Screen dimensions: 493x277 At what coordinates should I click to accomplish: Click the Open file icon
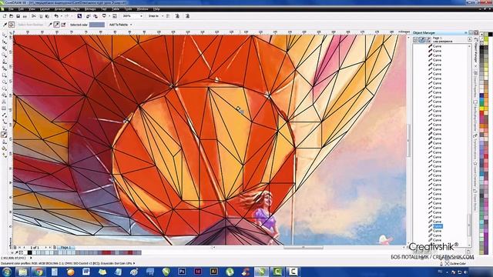[x=12, y=15]
